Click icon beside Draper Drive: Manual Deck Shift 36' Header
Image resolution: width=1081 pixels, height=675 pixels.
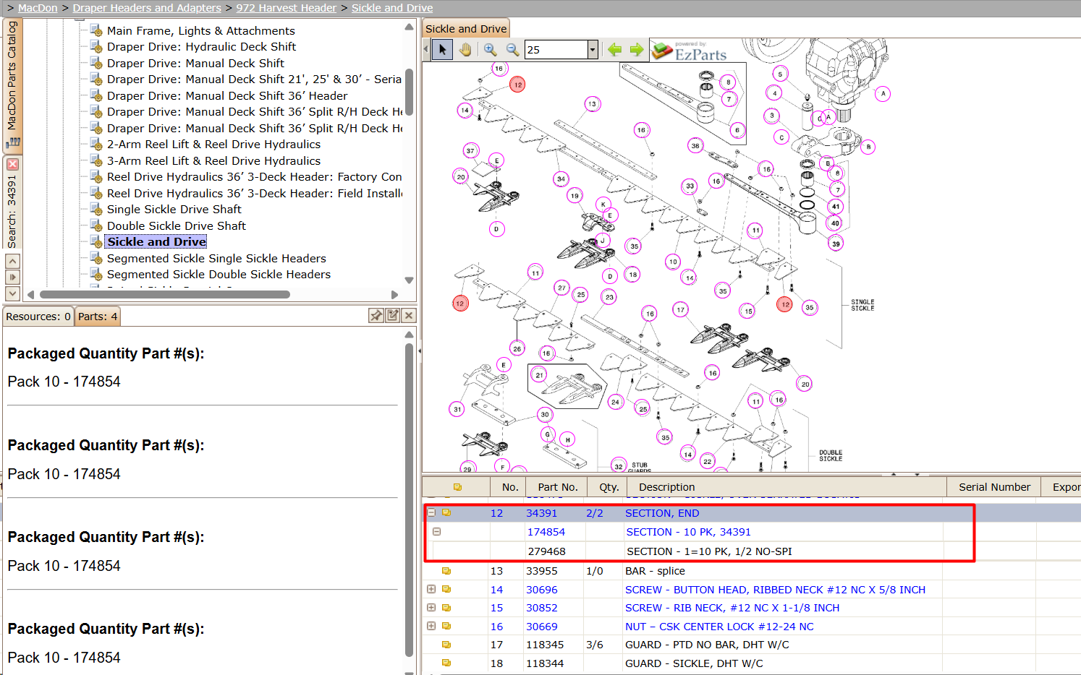click(96, 95)
